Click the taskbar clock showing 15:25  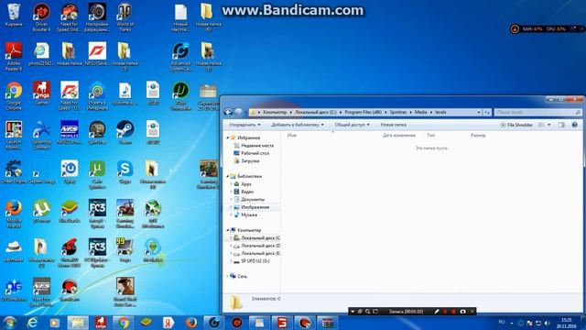[566, 323]
